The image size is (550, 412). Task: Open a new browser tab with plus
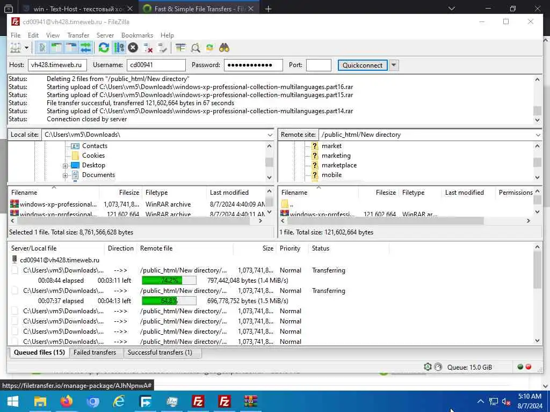[269, 9]
